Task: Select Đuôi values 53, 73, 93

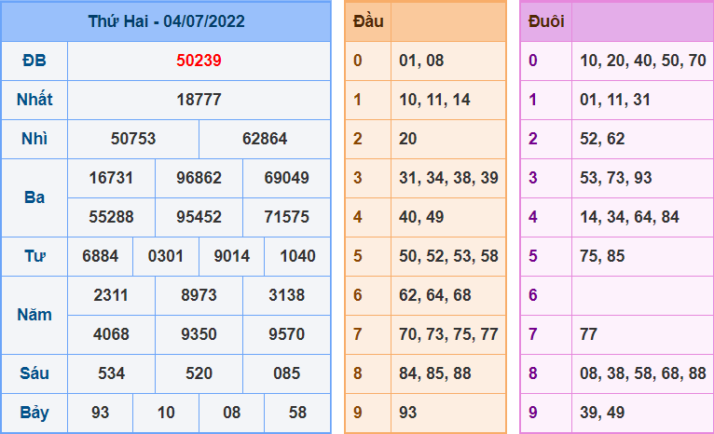Action: pos(615,178)
